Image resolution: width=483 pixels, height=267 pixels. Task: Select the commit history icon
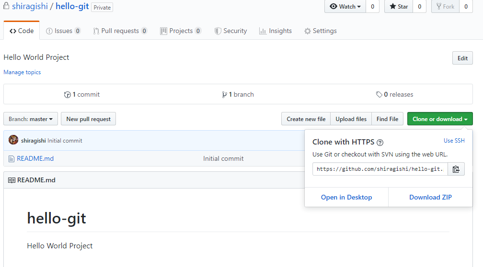(x=67, y=95)
